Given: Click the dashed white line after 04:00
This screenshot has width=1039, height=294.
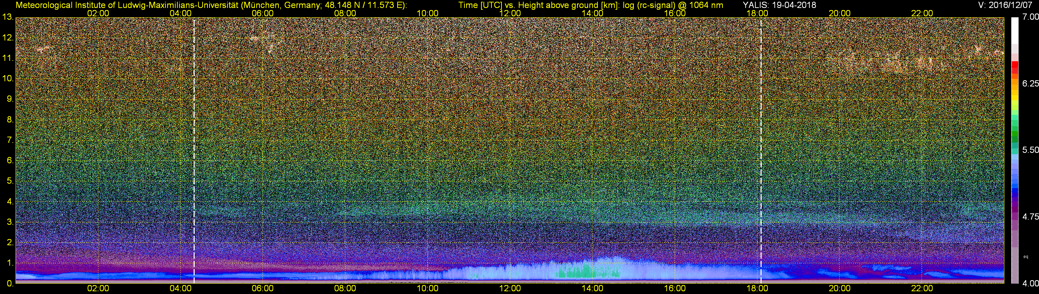Looking at the screenshot, I should click(x=194, y=150).
